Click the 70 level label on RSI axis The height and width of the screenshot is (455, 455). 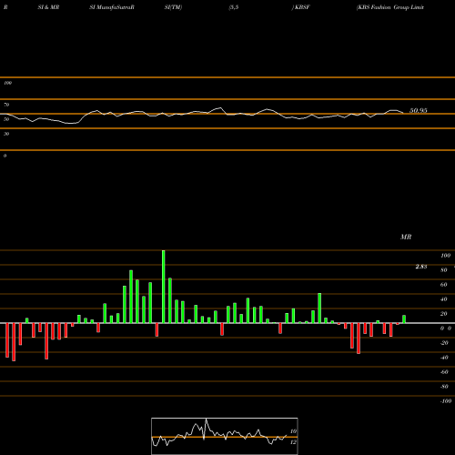(x=6, y=105)
